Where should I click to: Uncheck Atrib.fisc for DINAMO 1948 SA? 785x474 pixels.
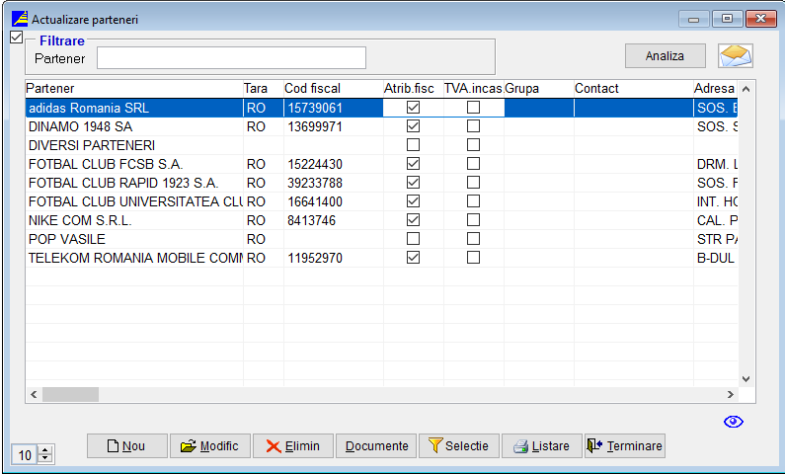pos(414,126)
